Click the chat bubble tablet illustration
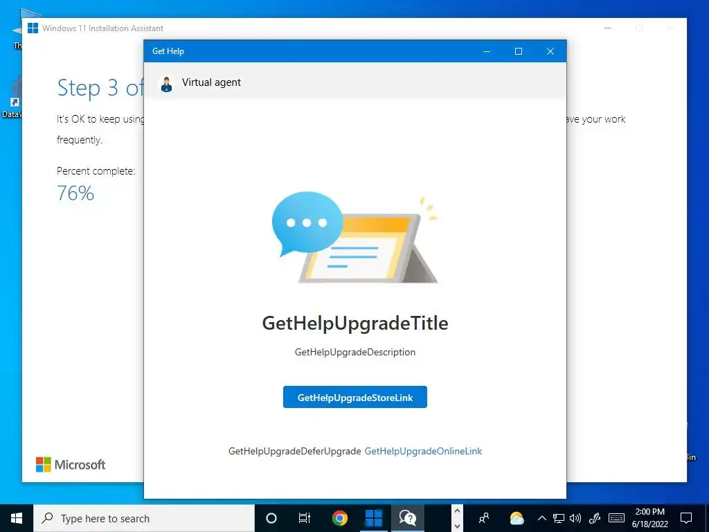 355,238
